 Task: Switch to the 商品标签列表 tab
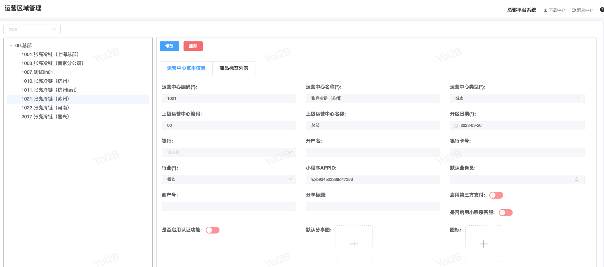point(234,68)
